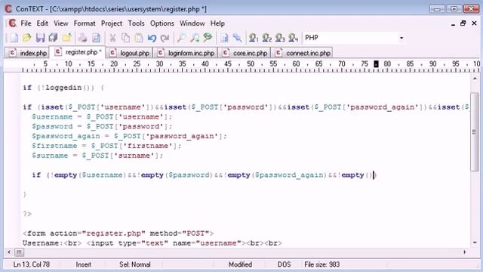483x272 pixels.
Task: Click the vertical scrollbar down arrow
Action: (475, 243)
